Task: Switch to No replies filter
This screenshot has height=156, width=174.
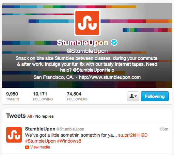Action: 44,116
